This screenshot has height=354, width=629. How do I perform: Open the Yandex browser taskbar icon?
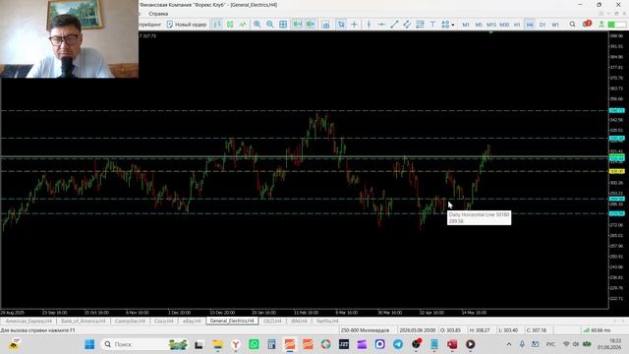236,344
